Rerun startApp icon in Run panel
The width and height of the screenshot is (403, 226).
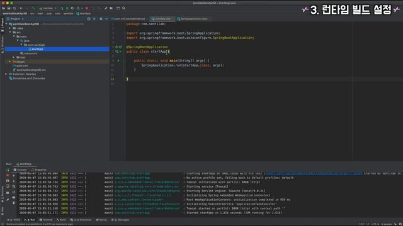click(x=8, y=169)
